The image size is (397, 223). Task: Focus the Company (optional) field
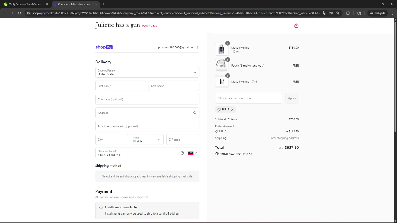pos(147,99)
